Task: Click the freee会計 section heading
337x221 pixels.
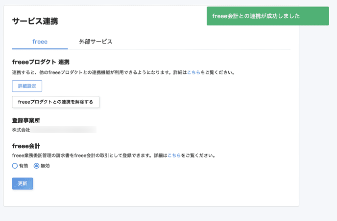Action: (26, 146)
